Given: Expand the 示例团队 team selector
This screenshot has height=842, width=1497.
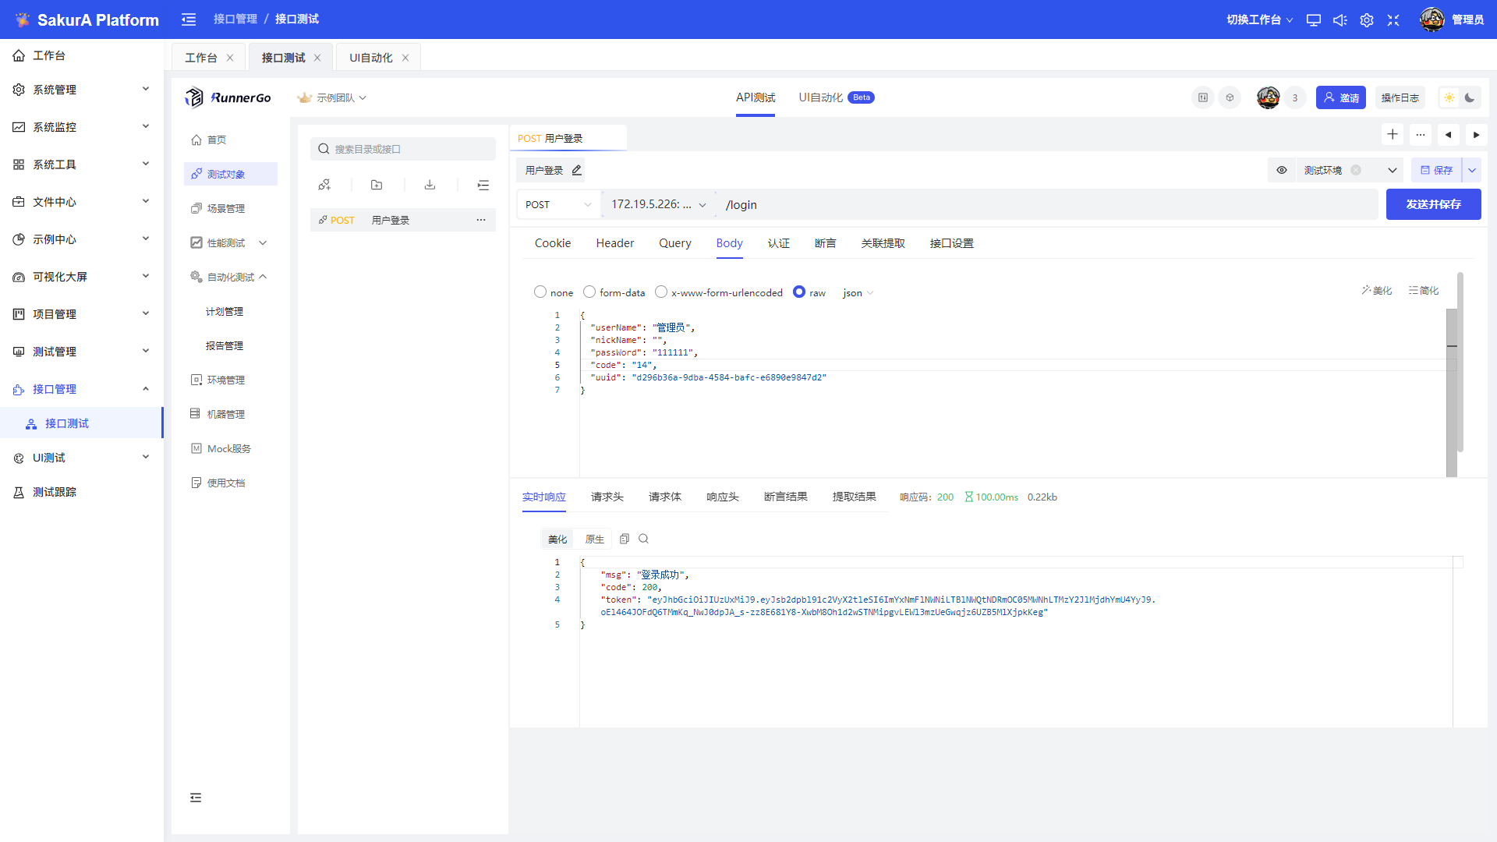Looking at the screenshot, I should pos(332,97).
